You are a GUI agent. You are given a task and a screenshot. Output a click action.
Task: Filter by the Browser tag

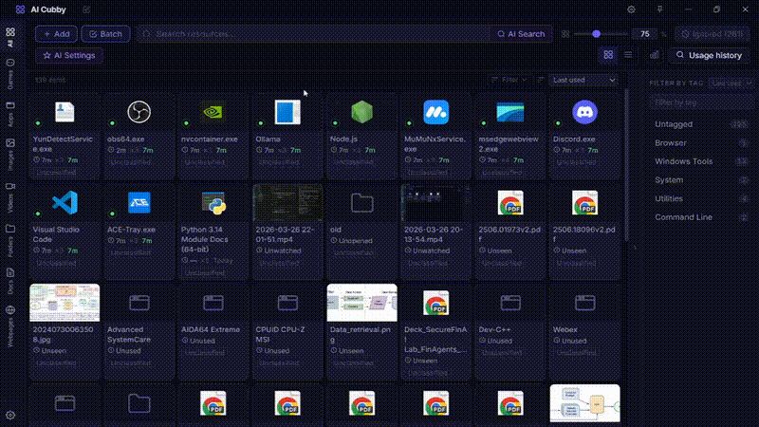(x=701, y=143)
